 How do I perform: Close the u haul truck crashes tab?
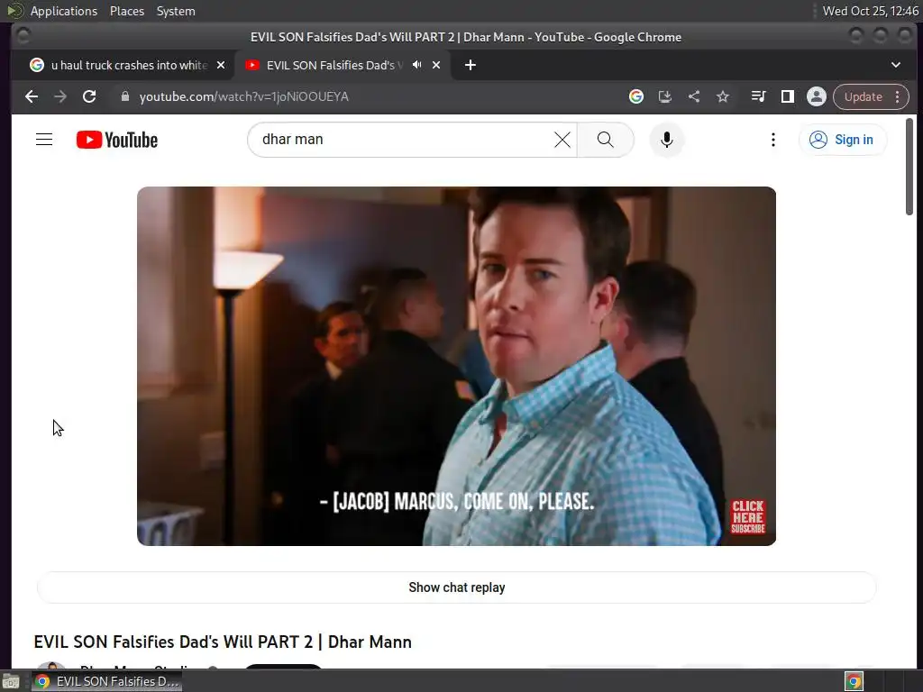pyautogui.click(x=221, y=65)
